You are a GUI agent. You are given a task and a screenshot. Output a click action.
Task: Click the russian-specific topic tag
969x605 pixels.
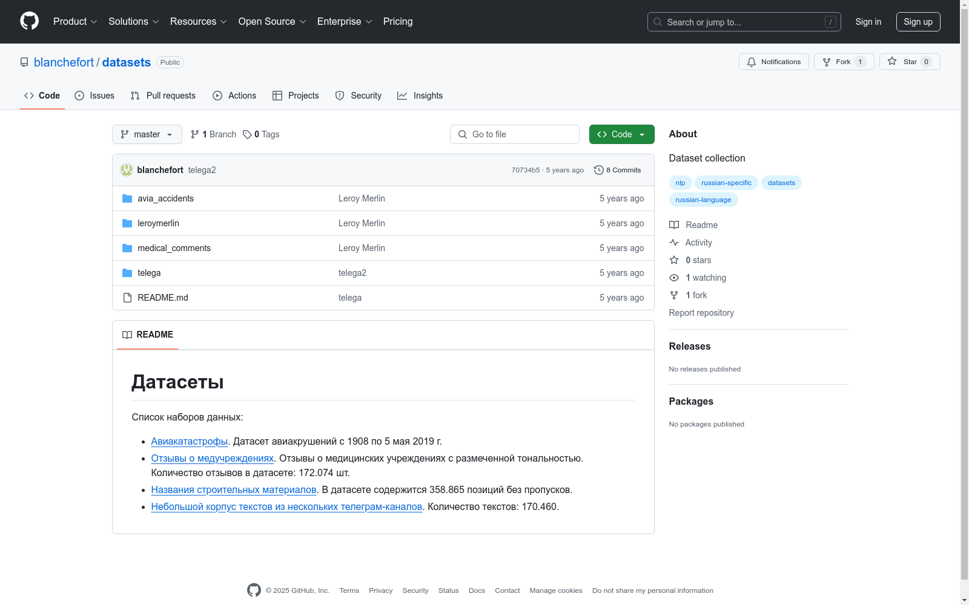click(726, 183)
